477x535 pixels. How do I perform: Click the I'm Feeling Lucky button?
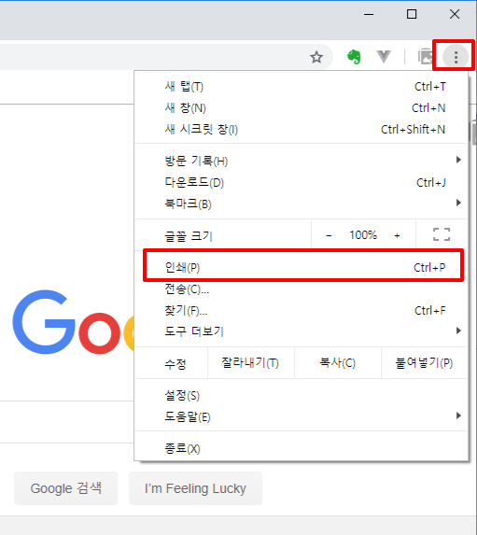(195, 488)
